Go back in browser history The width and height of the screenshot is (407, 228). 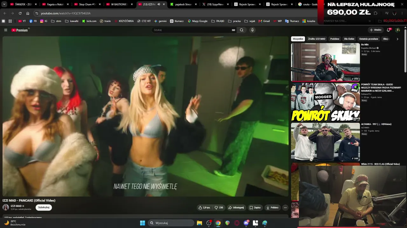[5, 13]
